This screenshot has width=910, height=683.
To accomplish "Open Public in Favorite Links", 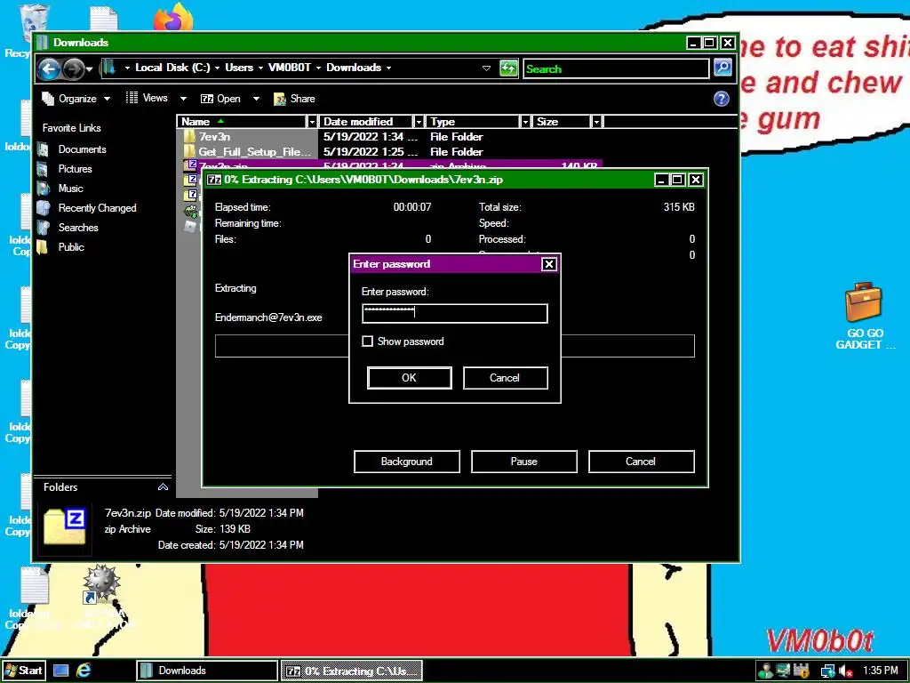I will click(71, 247).
